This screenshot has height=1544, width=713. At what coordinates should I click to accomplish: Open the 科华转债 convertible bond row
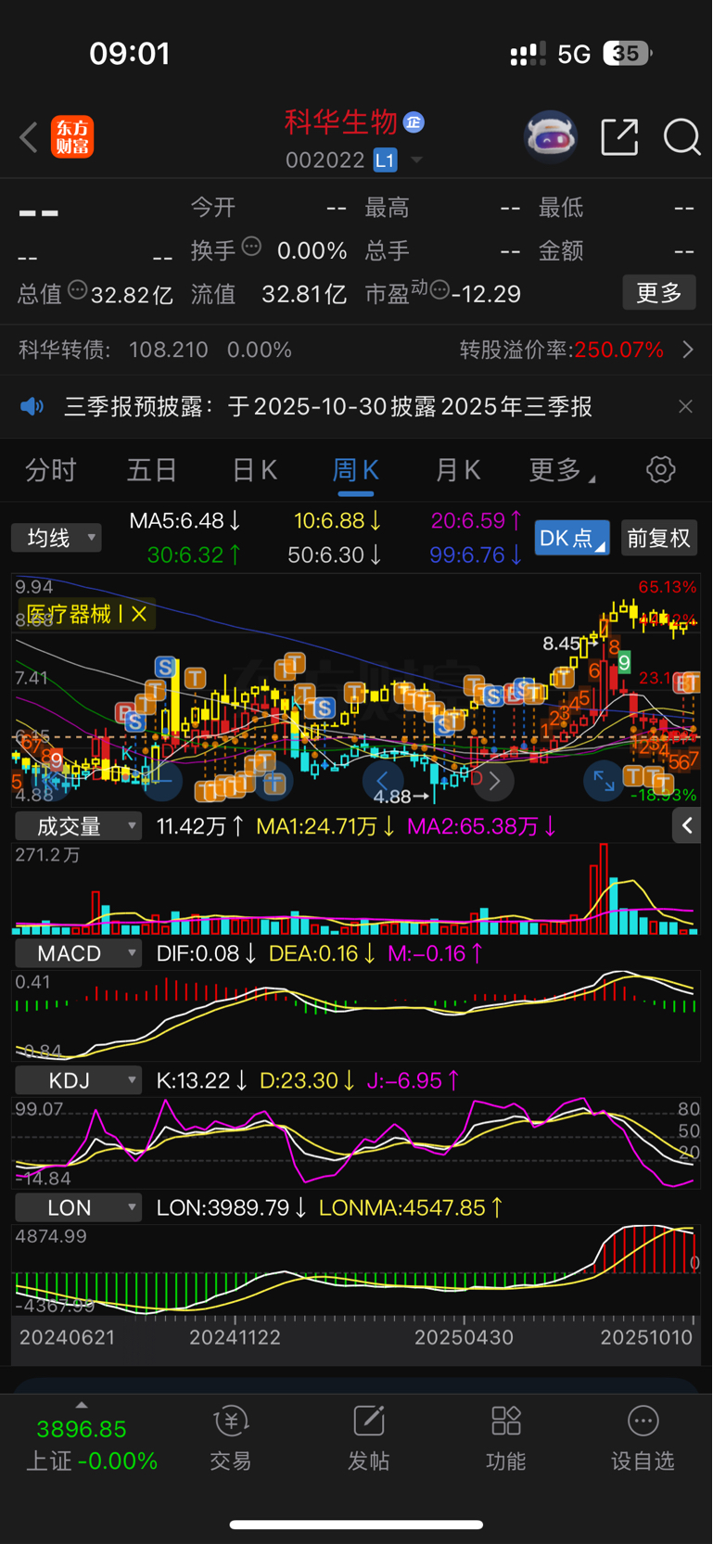(x=356, y=350)
